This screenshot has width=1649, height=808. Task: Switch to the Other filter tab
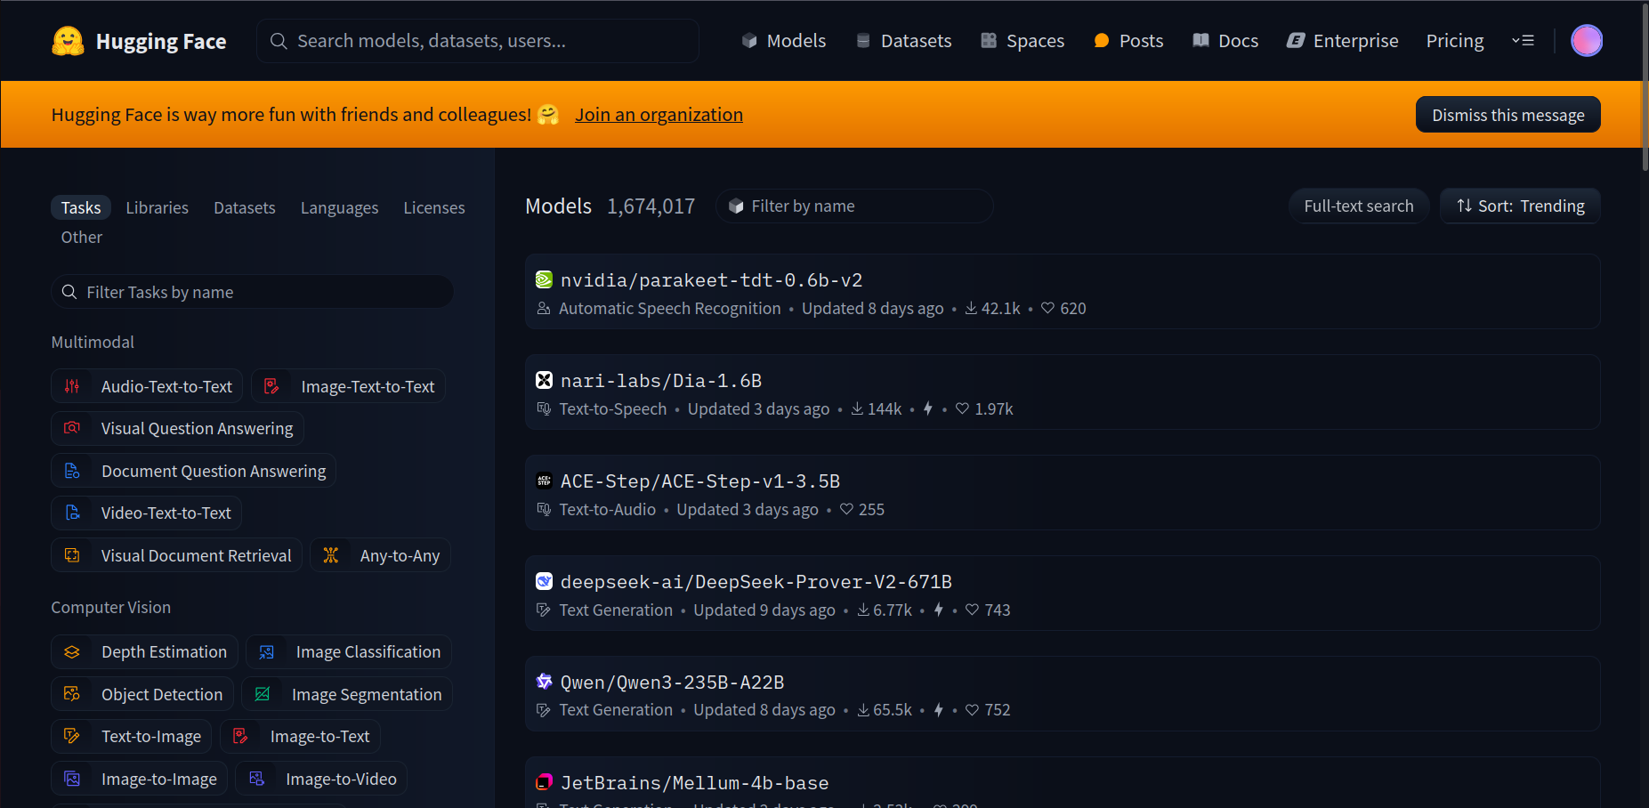82,238
